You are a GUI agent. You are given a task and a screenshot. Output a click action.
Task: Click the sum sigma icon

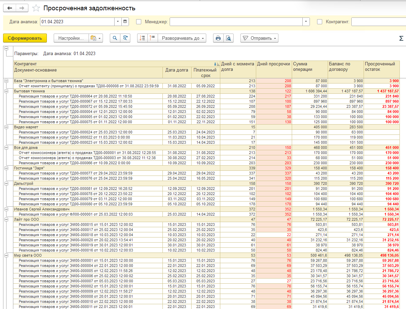pos(401,38)
